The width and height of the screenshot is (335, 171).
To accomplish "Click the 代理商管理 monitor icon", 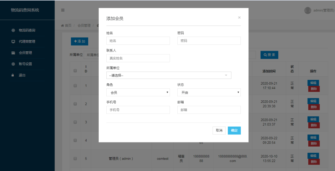I will [x=13, y=42].
